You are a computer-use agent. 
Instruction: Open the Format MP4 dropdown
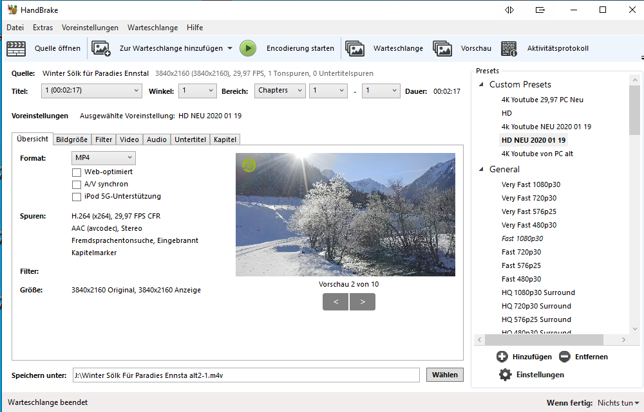coord(104,158)
